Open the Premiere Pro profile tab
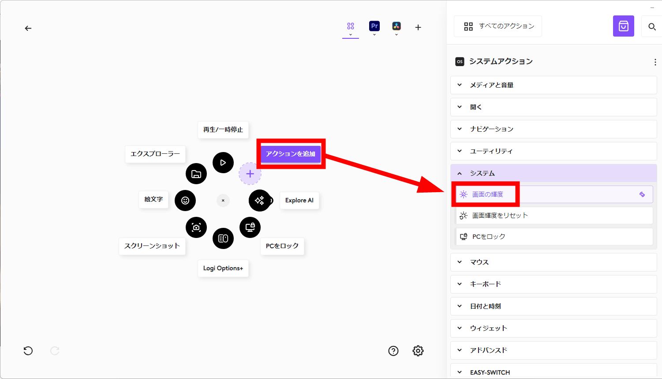This screenshot has height=379, width=662. (x=374, y=26)
